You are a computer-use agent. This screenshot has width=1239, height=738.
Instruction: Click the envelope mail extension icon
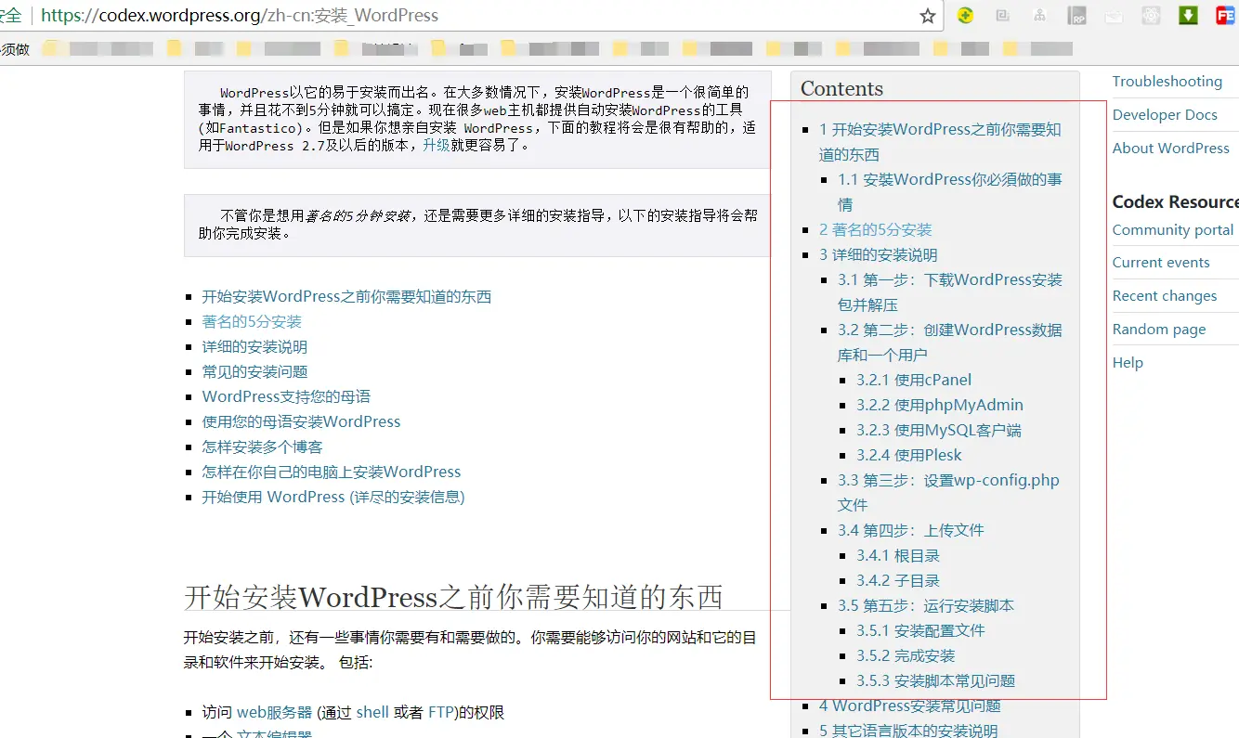click(1114, 15)
